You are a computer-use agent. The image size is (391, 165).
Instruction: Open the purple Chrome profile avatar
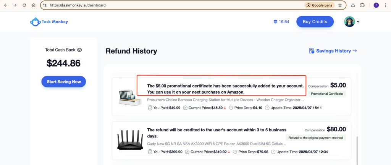376,5
